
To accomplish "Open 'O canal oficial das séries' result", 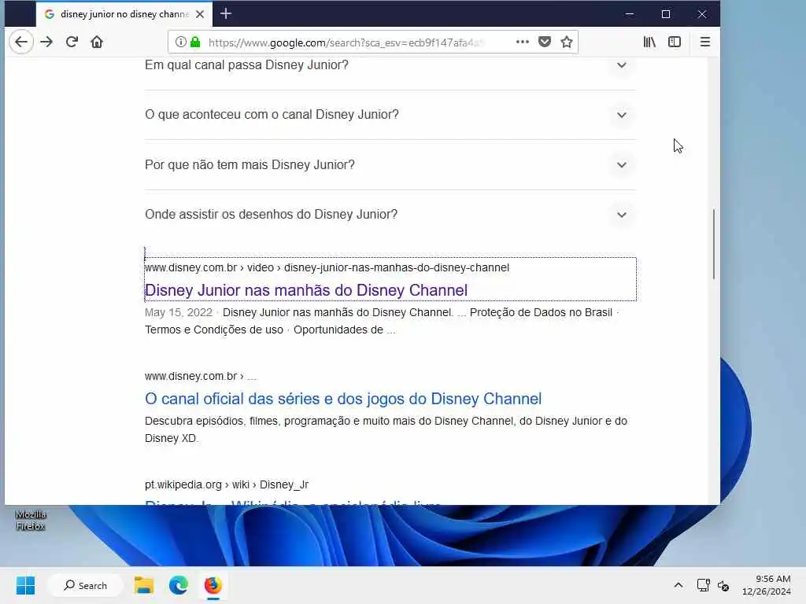I will 343,399.
